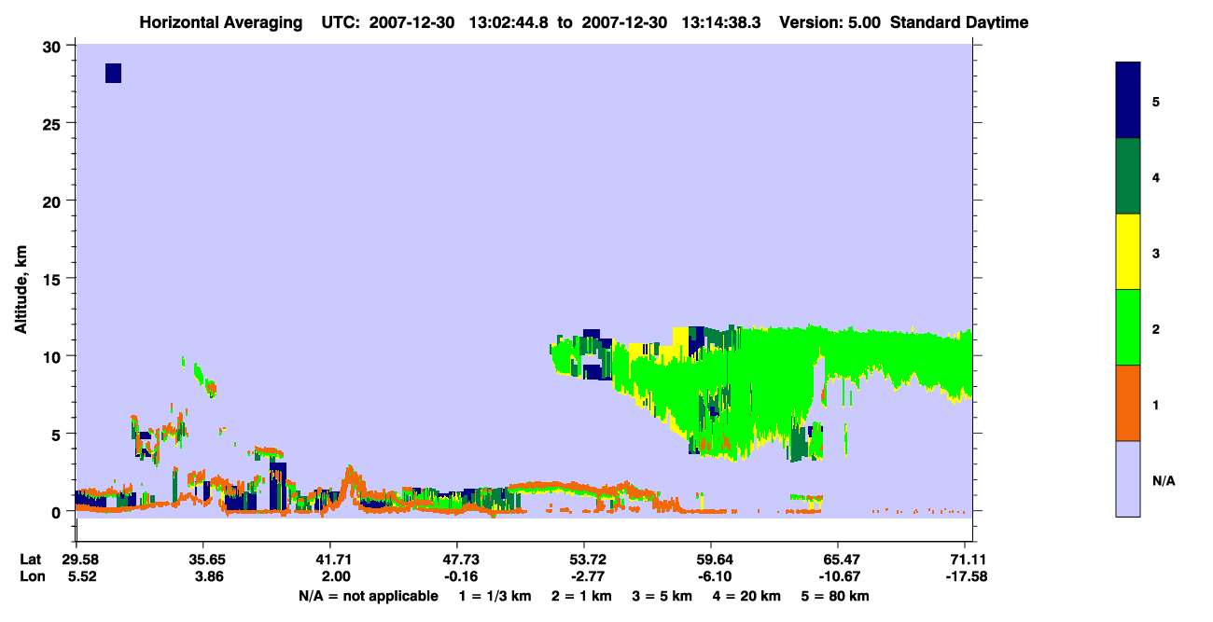The image size is (1213, 622).
Task: Click the latitude value 47.73
Action: 457,560
